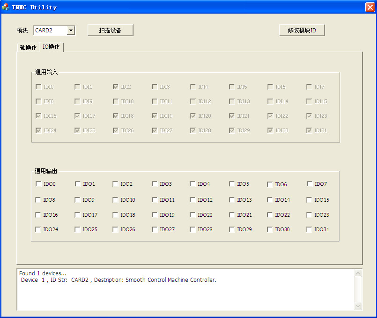The width and height of the screenshot is (377, 318).
Task: Check output IDO6
Action: point(270,184)
